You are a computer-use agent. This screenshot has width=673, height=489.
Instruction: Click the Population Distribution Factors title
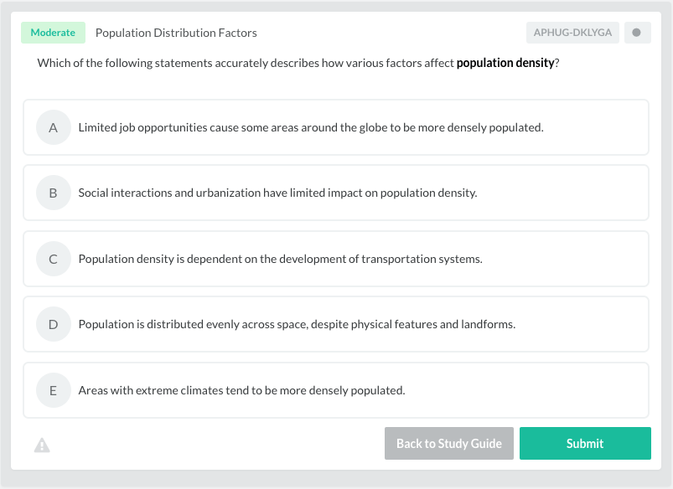[175, 32]
